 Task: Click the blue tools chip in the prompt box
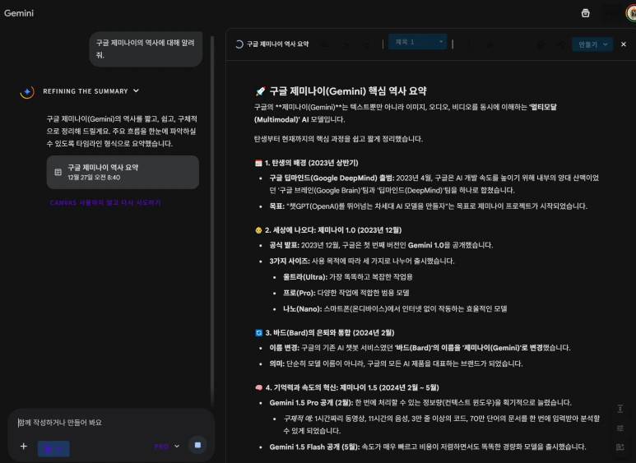(x=53, y=448)
